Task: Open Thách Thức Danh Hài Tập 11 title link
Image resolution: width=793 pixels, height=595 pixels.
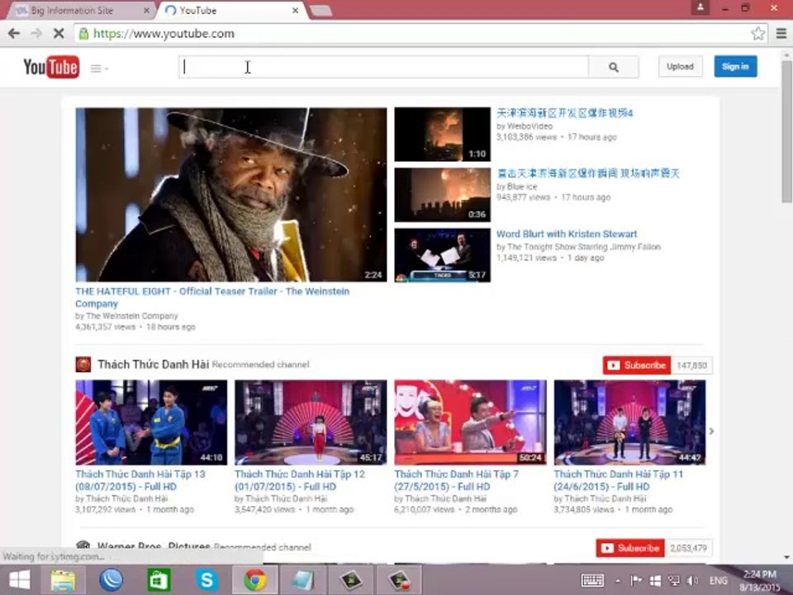Action: [618, 480]
